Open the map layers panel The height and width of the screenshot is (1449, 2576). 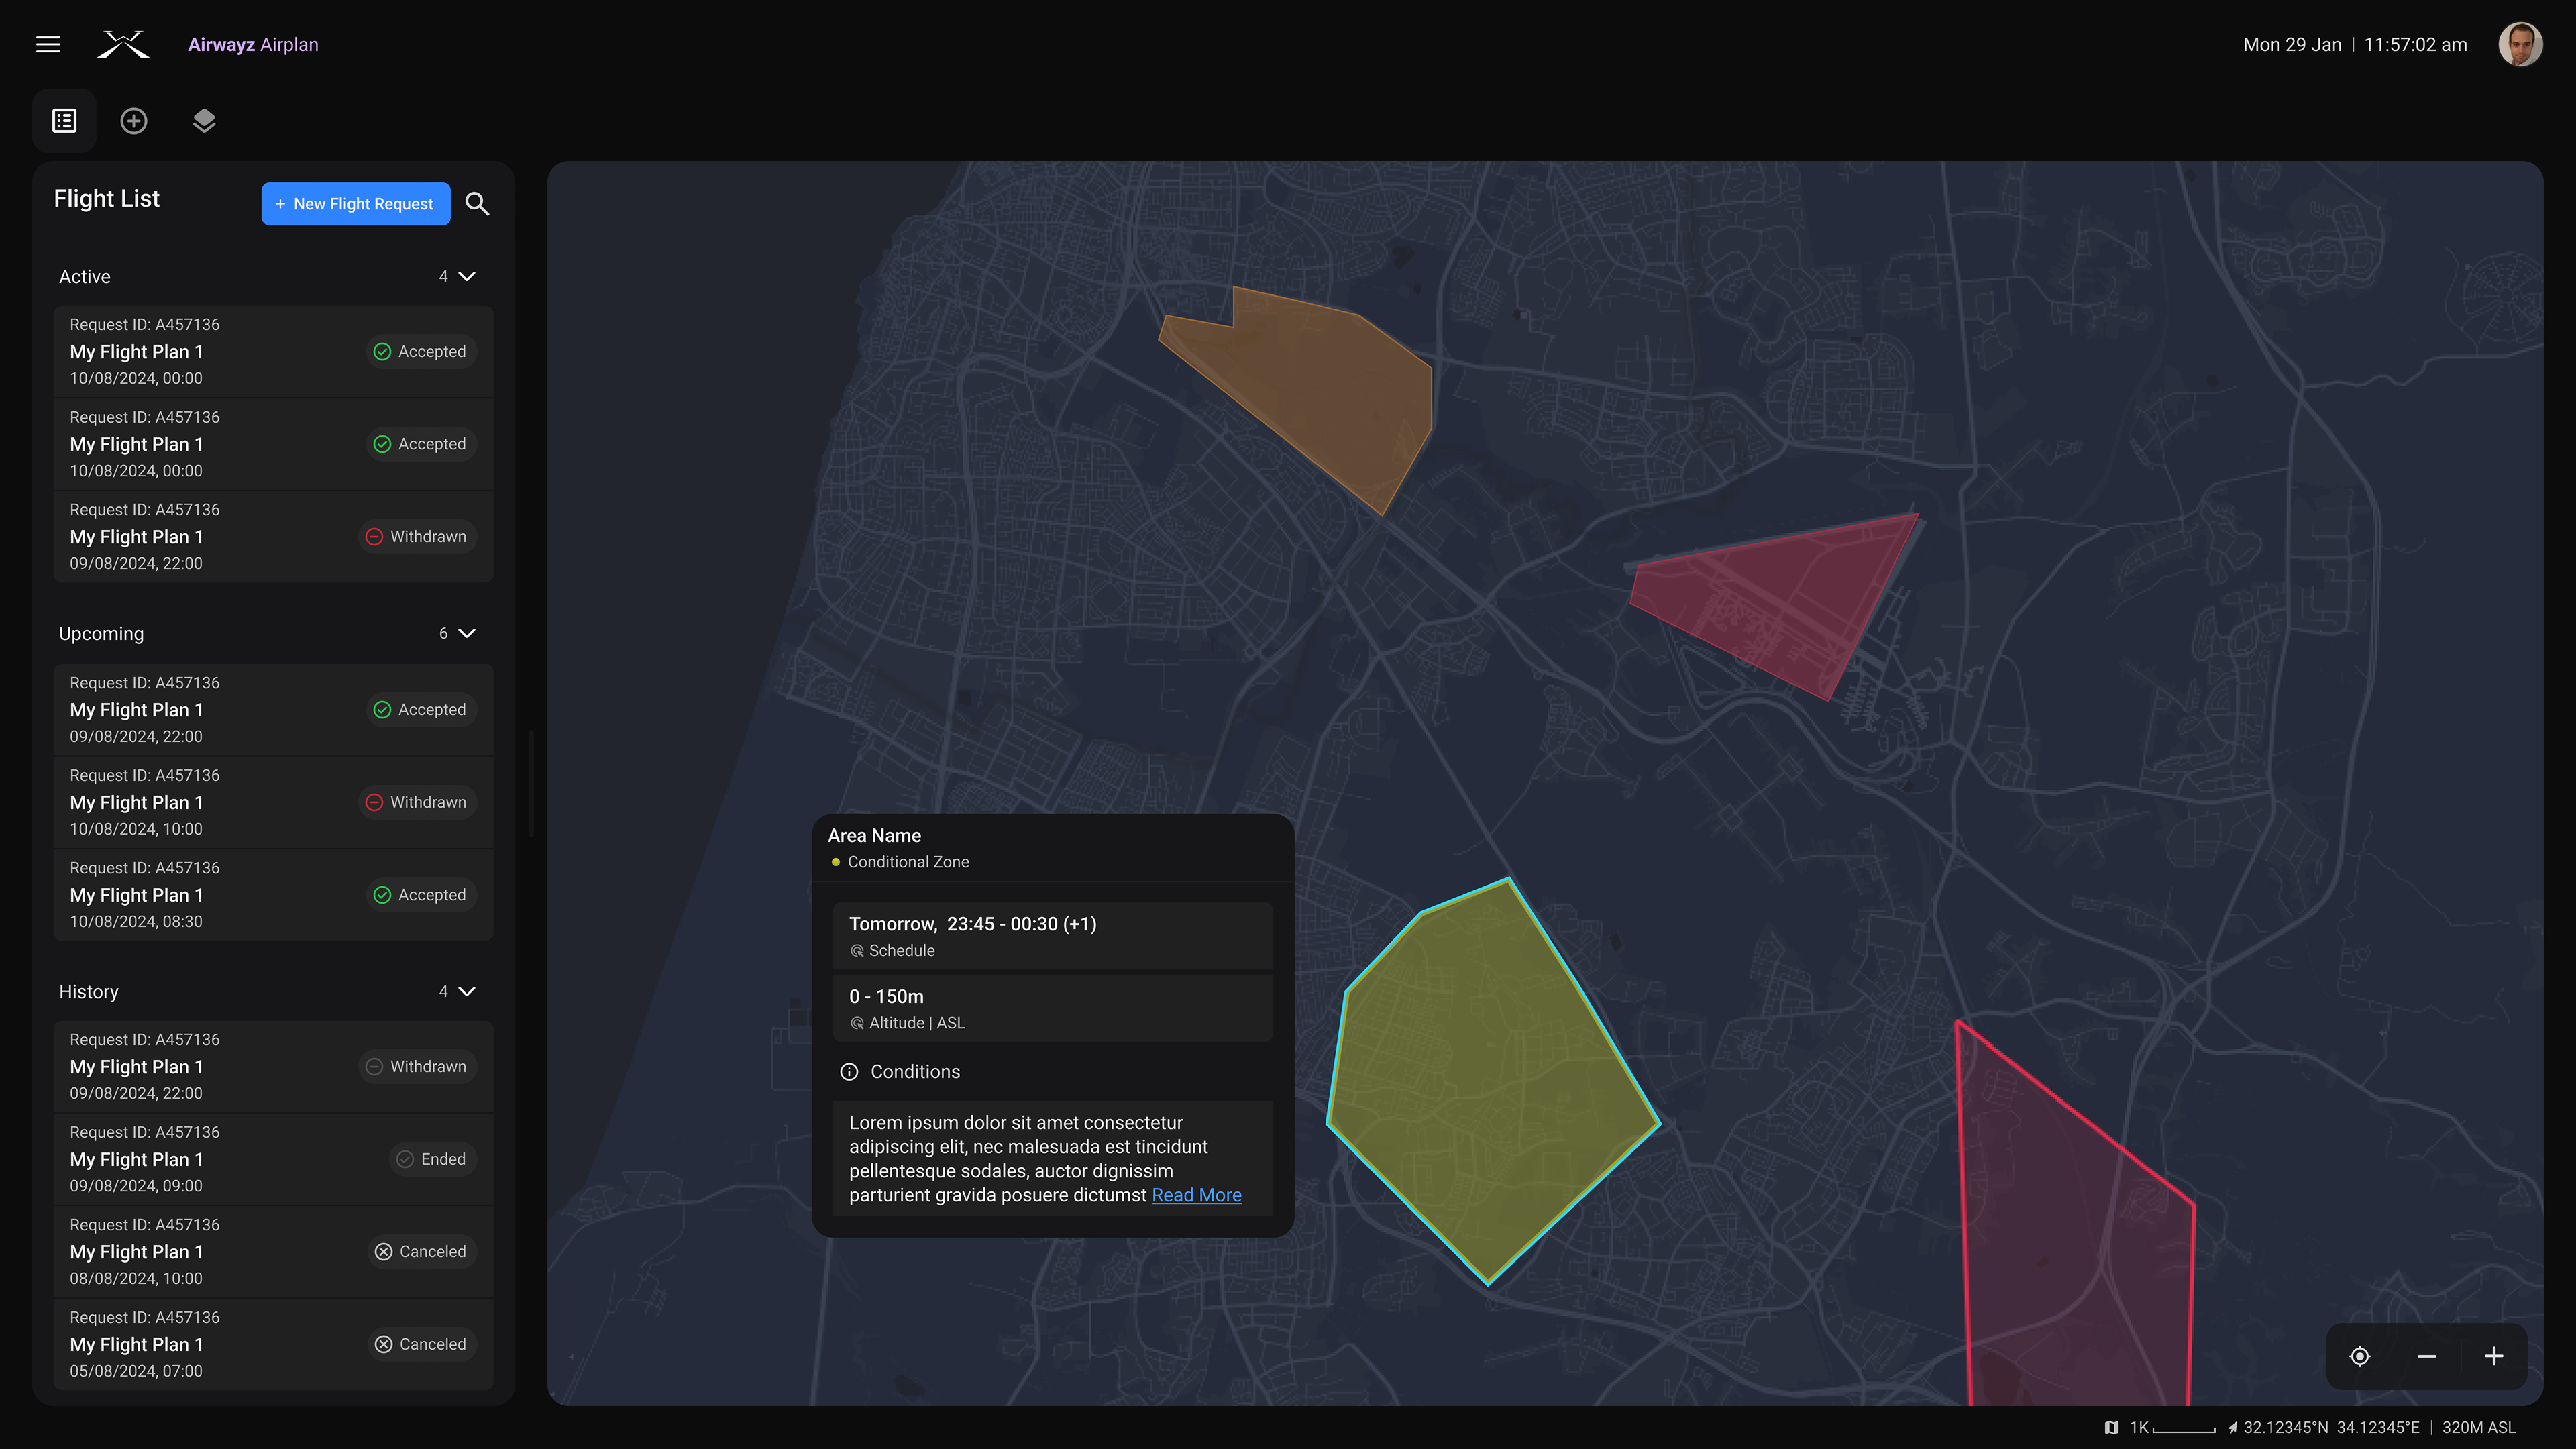click(204, 121)
